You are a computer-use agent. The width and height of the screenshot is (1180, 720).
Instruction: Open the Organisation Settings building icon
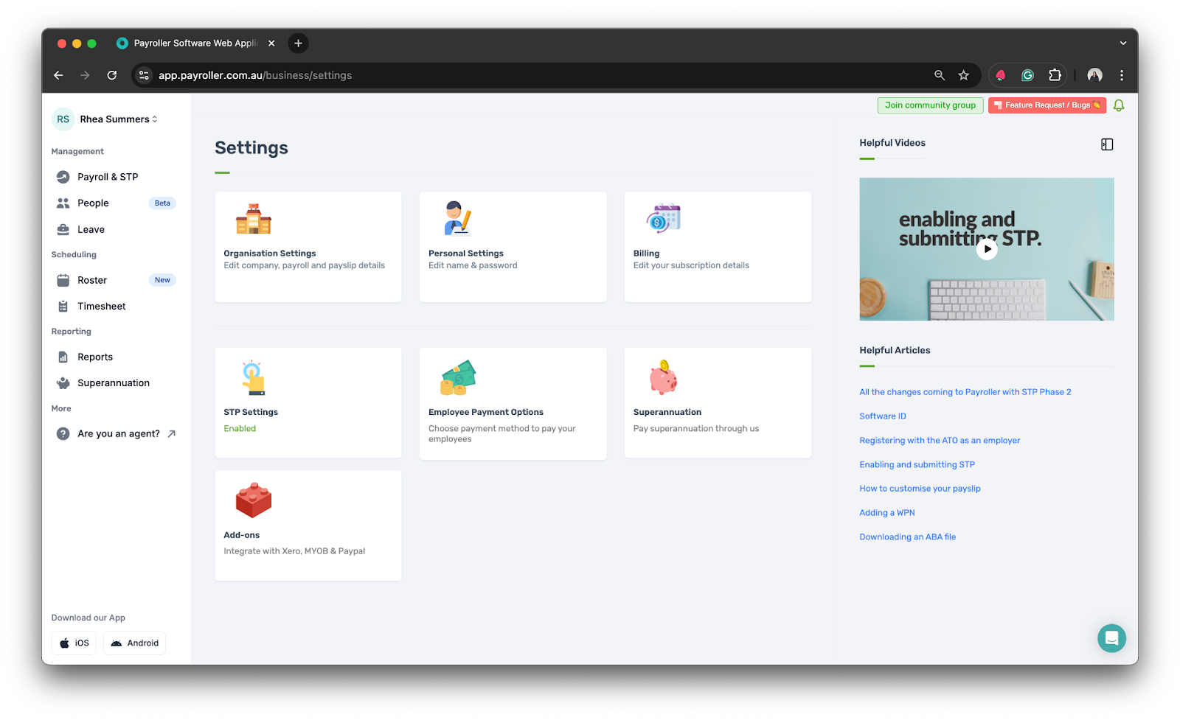253,219
